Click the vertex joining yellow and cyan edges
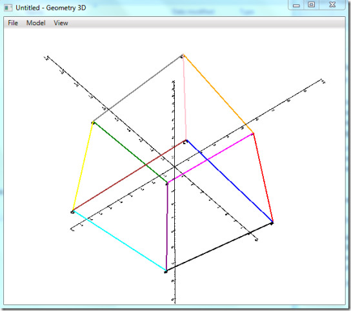This screenshot has height=311, width=351. (72, 211)
